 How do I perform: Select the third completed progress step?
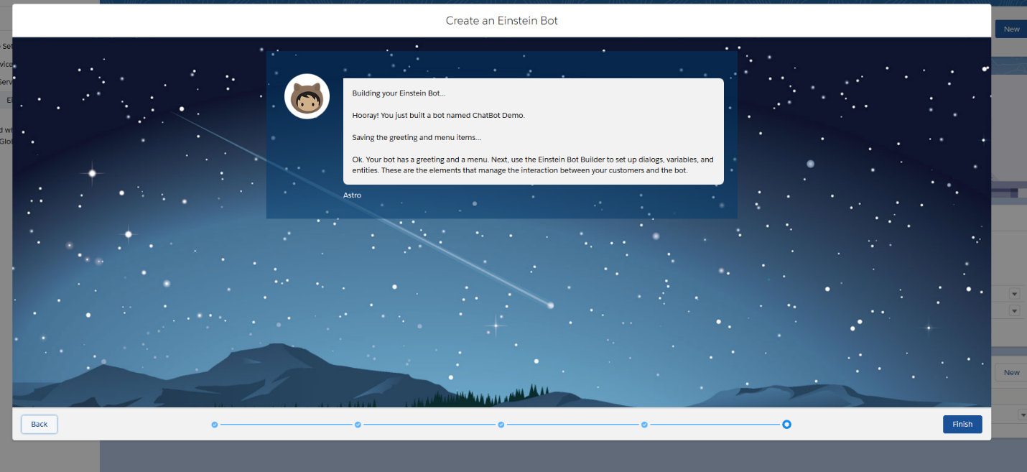pyautogui.click(x=501, y=425)
